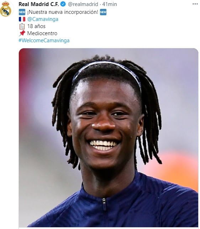Open the three-dot more options menu

195,4
